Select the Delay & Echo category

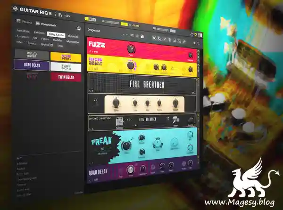pos(56,34)
